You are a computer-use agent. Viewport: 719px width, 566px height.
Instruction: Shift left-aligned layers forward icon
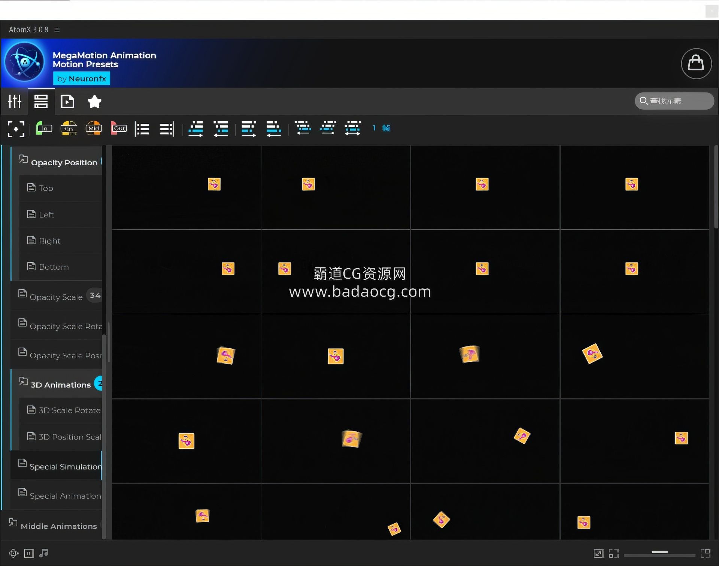click(249, 129)
